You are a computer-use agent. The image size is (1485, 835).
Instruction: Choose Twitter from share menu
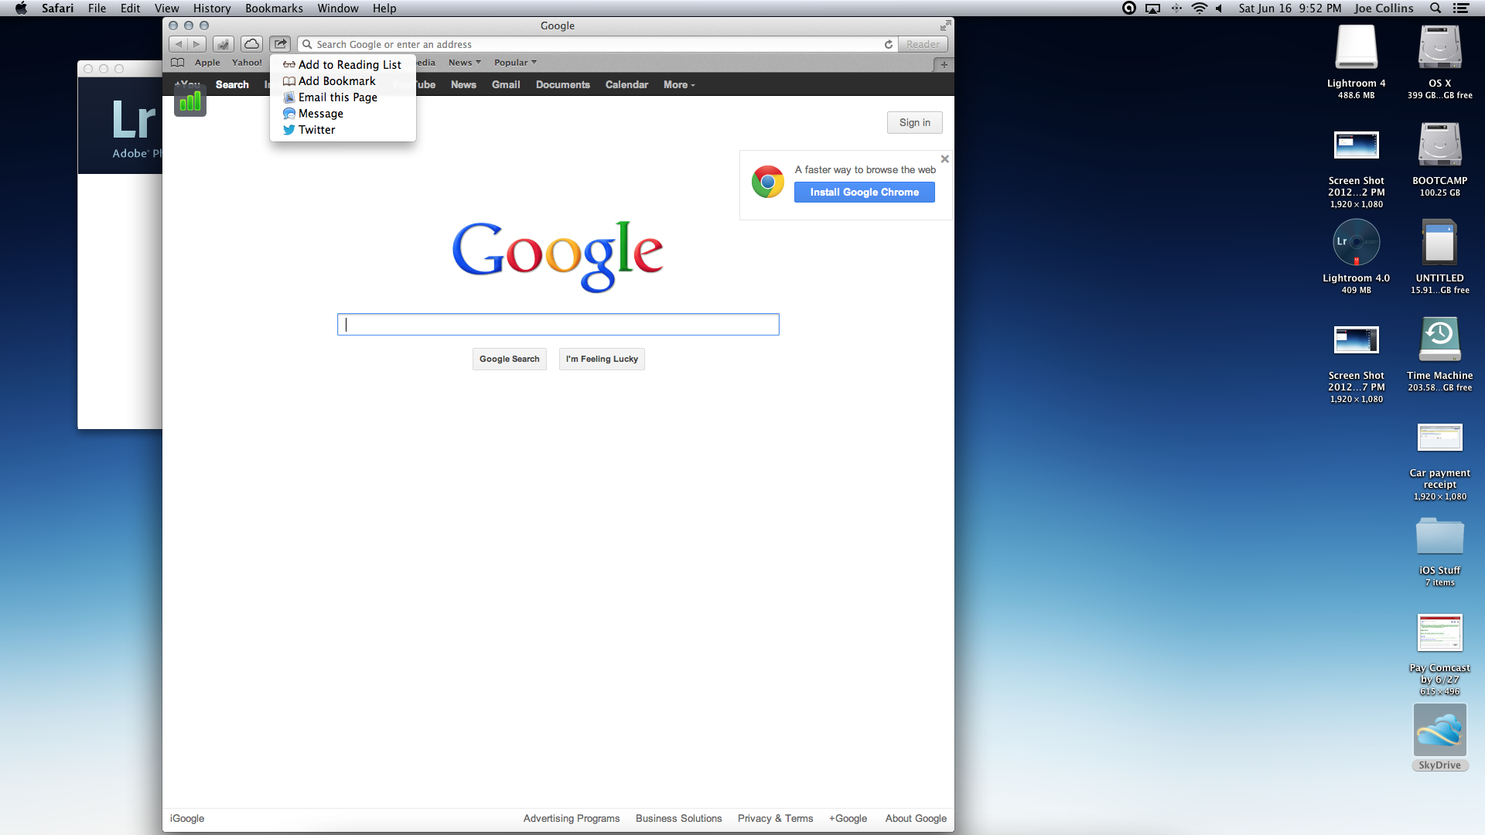click(x=343, y=130)
